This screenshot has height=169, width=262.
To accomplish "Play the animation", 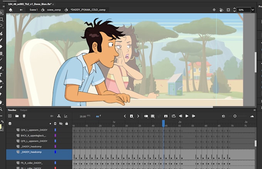I will [187, 116].
